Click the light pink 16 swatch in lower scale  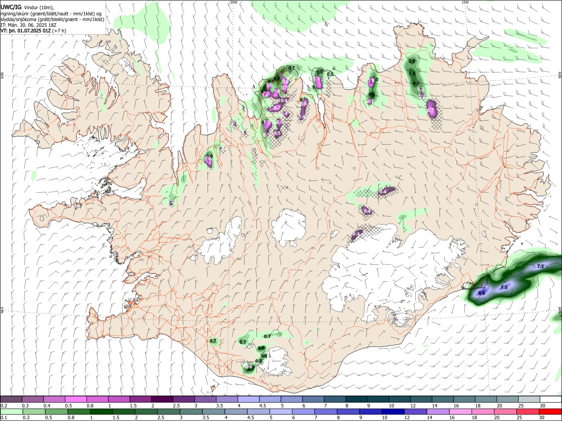(460, 411)
